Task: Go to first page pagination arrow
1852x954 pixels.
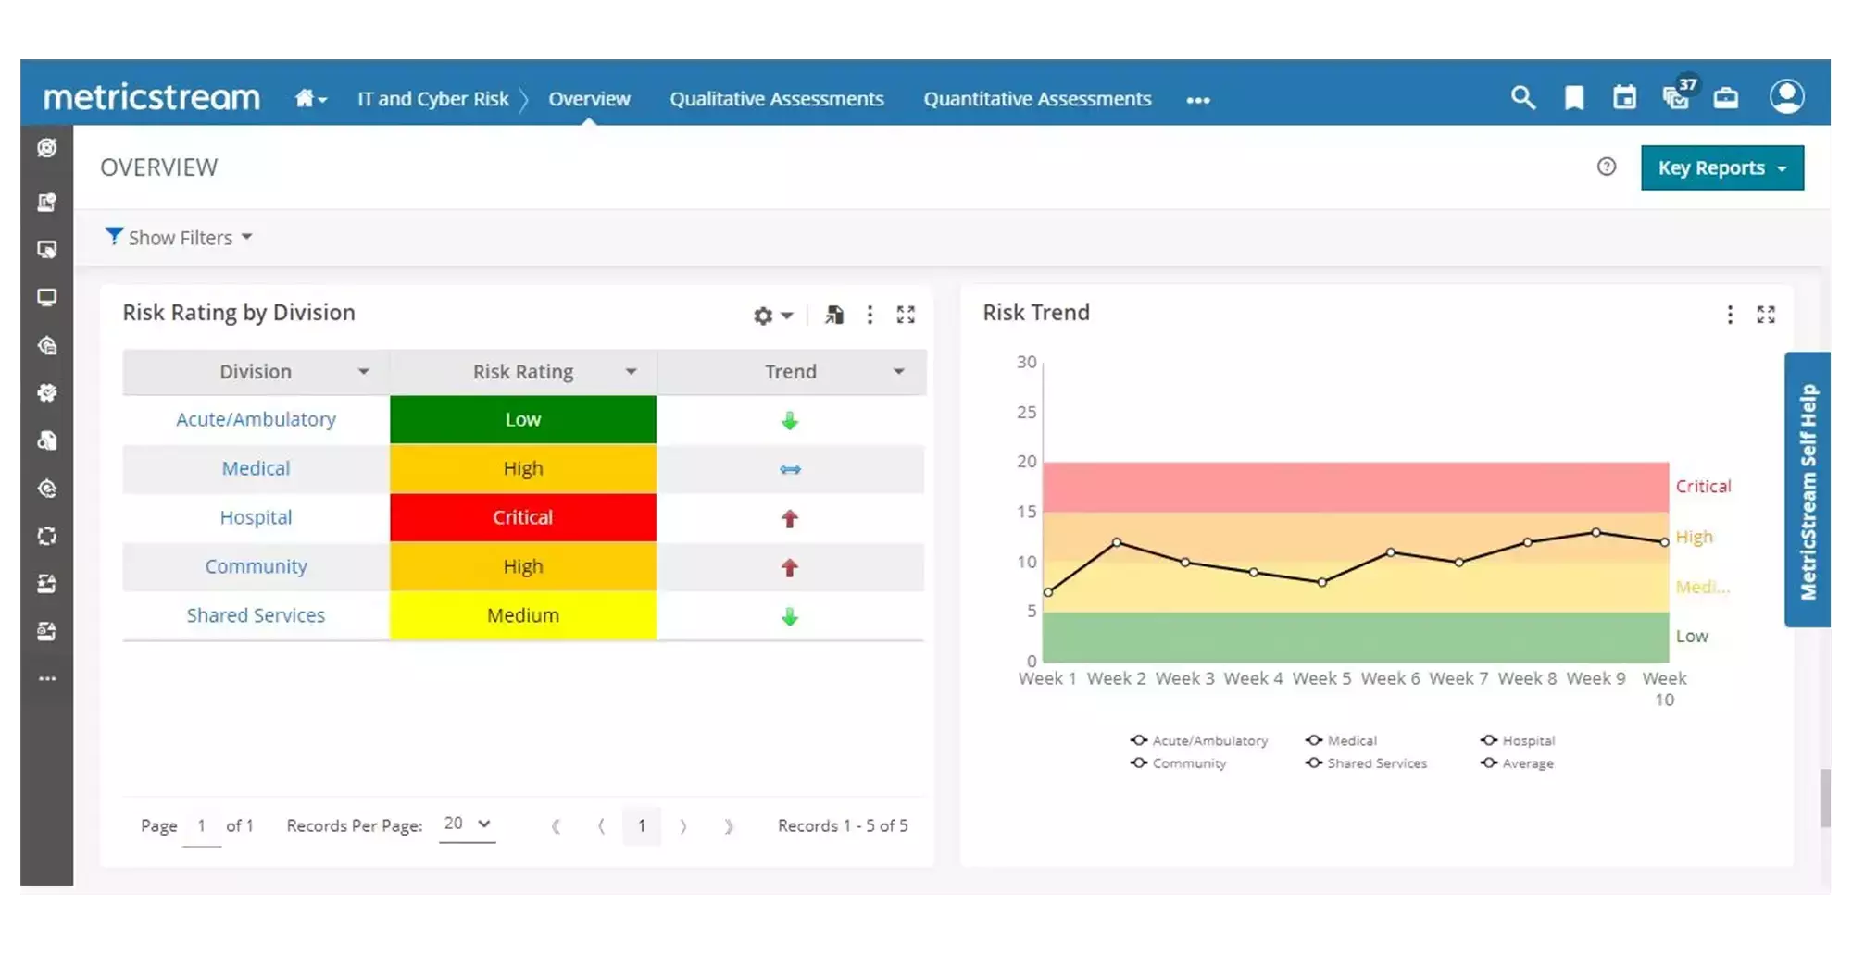Action: pyautogui.click(x=556, y=826)
